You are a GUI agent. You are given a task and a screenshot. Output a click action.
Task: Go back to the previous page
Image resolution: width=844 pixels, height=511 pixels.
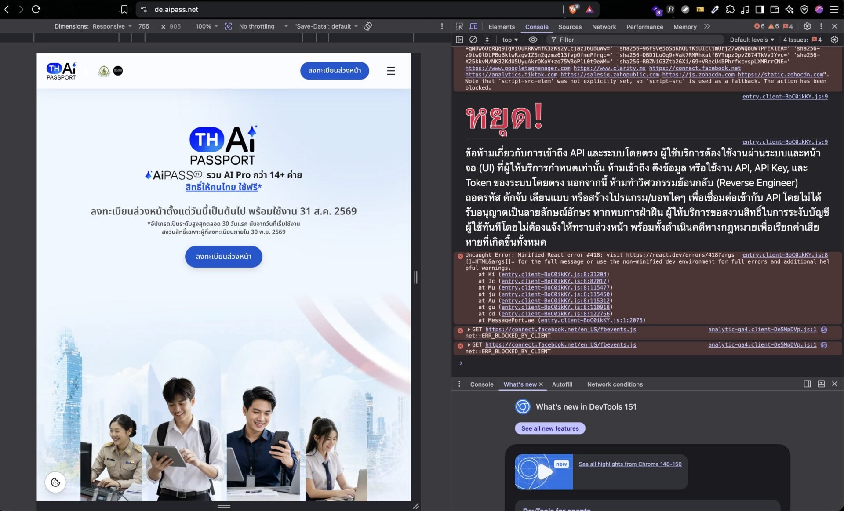(x=7, y=9)
